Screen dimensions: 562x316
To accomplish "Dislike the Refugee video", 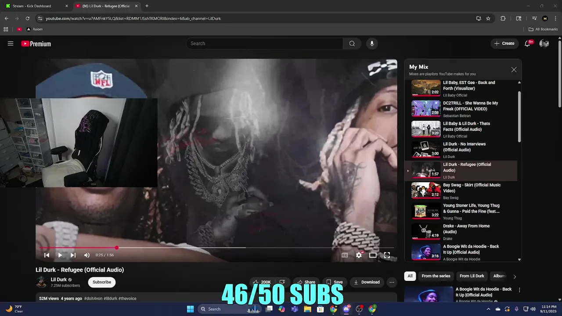I will (x=282, y=282).
